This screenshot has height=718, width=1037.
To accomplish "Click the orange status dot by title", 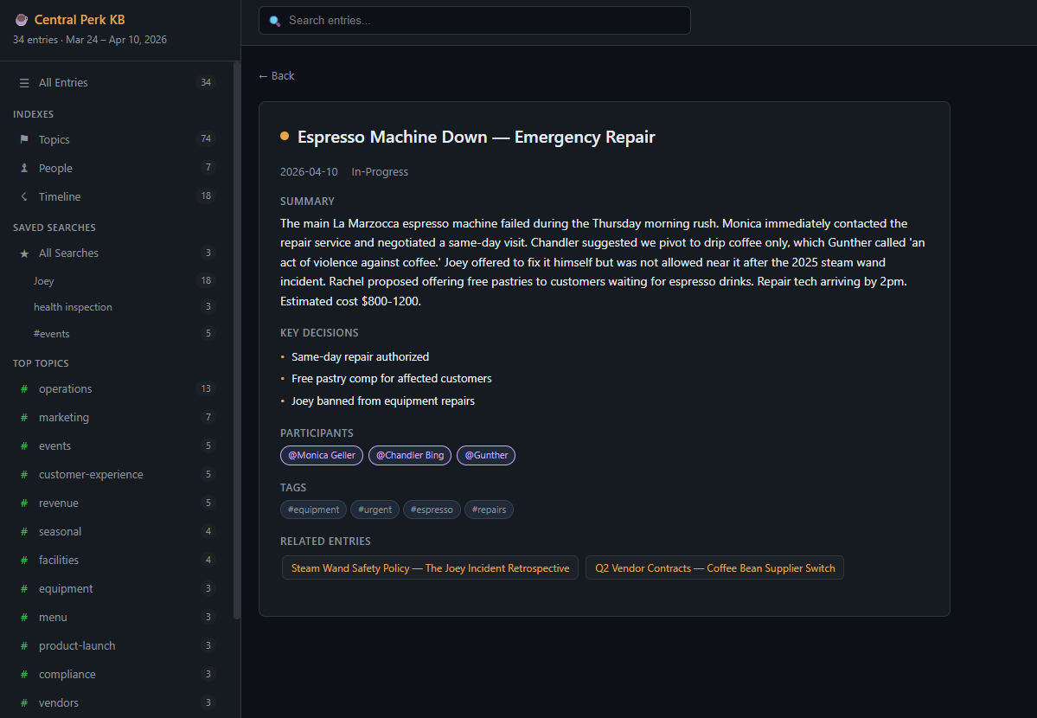I will tap(285, 137).
